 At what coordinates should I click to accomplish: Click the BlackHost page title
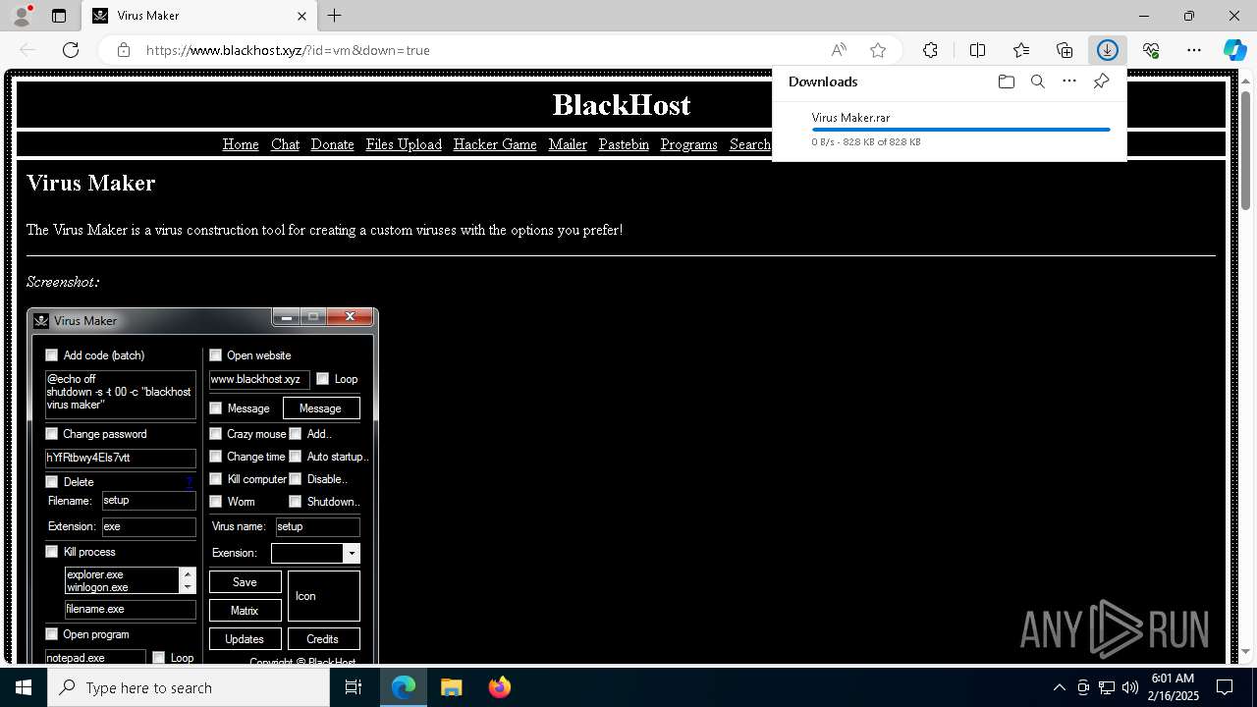(621, 104)
